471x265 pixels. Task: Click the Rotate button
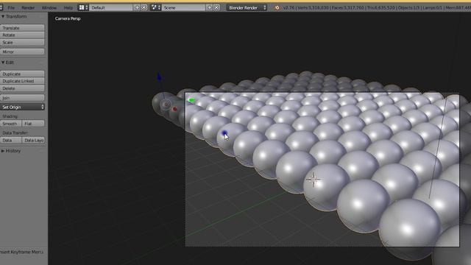point(23,35)
